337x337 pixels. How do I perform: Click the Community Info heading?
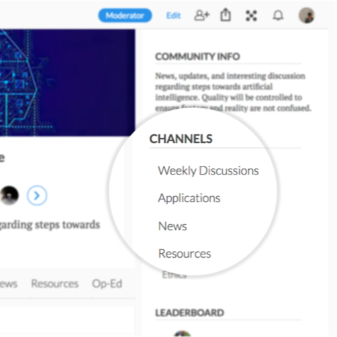pos(197,56)
